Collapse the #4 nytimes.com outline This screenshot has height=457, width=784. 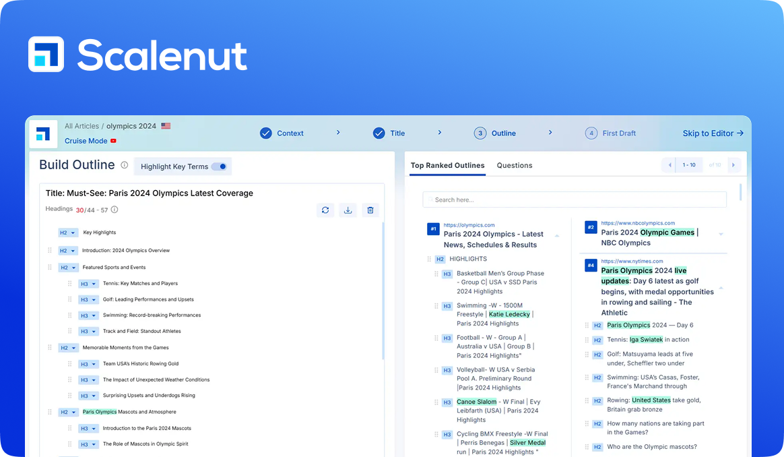tap(721, 288)
